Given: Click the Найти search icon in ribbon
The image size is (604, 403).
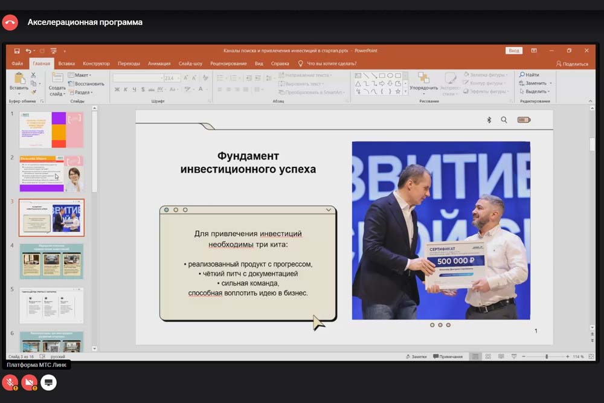Looking at the screenshot, I should (x=528, y=75).
